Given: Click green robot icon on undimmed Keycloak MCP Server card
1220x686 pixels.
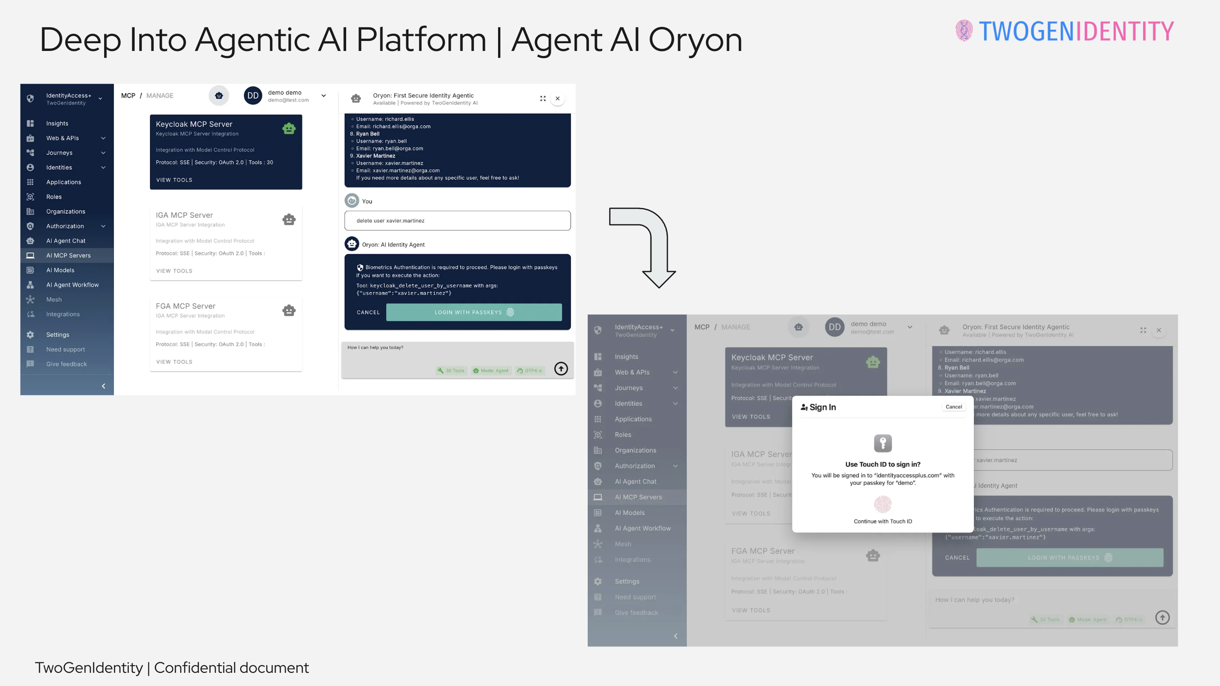Looking at the screenshot, I should pos(289,128).
